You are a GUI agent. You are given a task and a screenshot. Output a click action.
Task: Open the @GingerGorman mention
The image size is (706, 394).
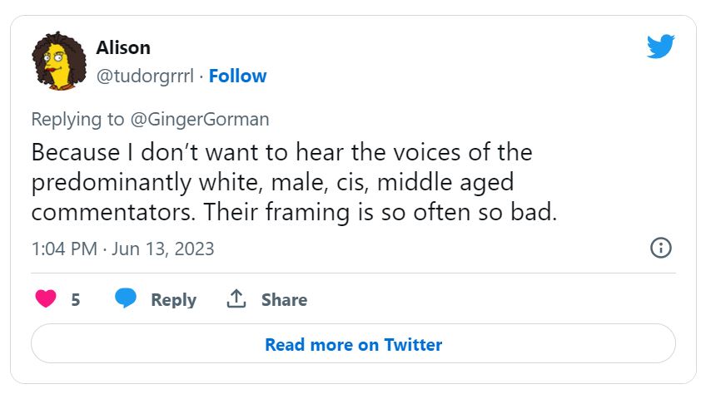tap(200, 119)
